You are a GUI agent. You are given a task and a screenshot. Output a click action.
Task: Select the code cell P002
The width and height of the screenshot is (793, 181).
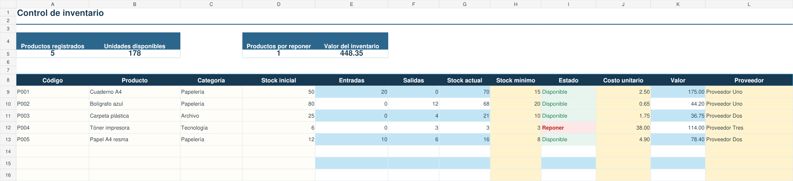point(52,104)
